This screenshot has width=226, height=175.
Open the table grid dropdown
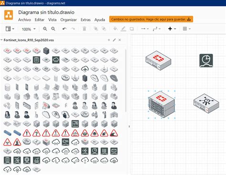(186, 29)
